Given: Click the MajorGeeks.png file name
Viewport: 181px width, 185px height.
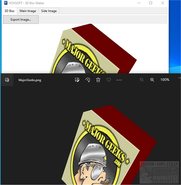Looking at the screenshot, I should click(x=30, y=80).
